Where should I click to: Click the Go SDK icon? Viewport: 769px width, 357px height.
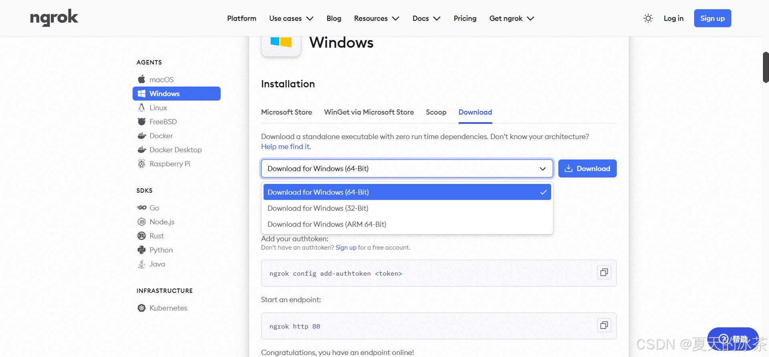coord(141,208)
